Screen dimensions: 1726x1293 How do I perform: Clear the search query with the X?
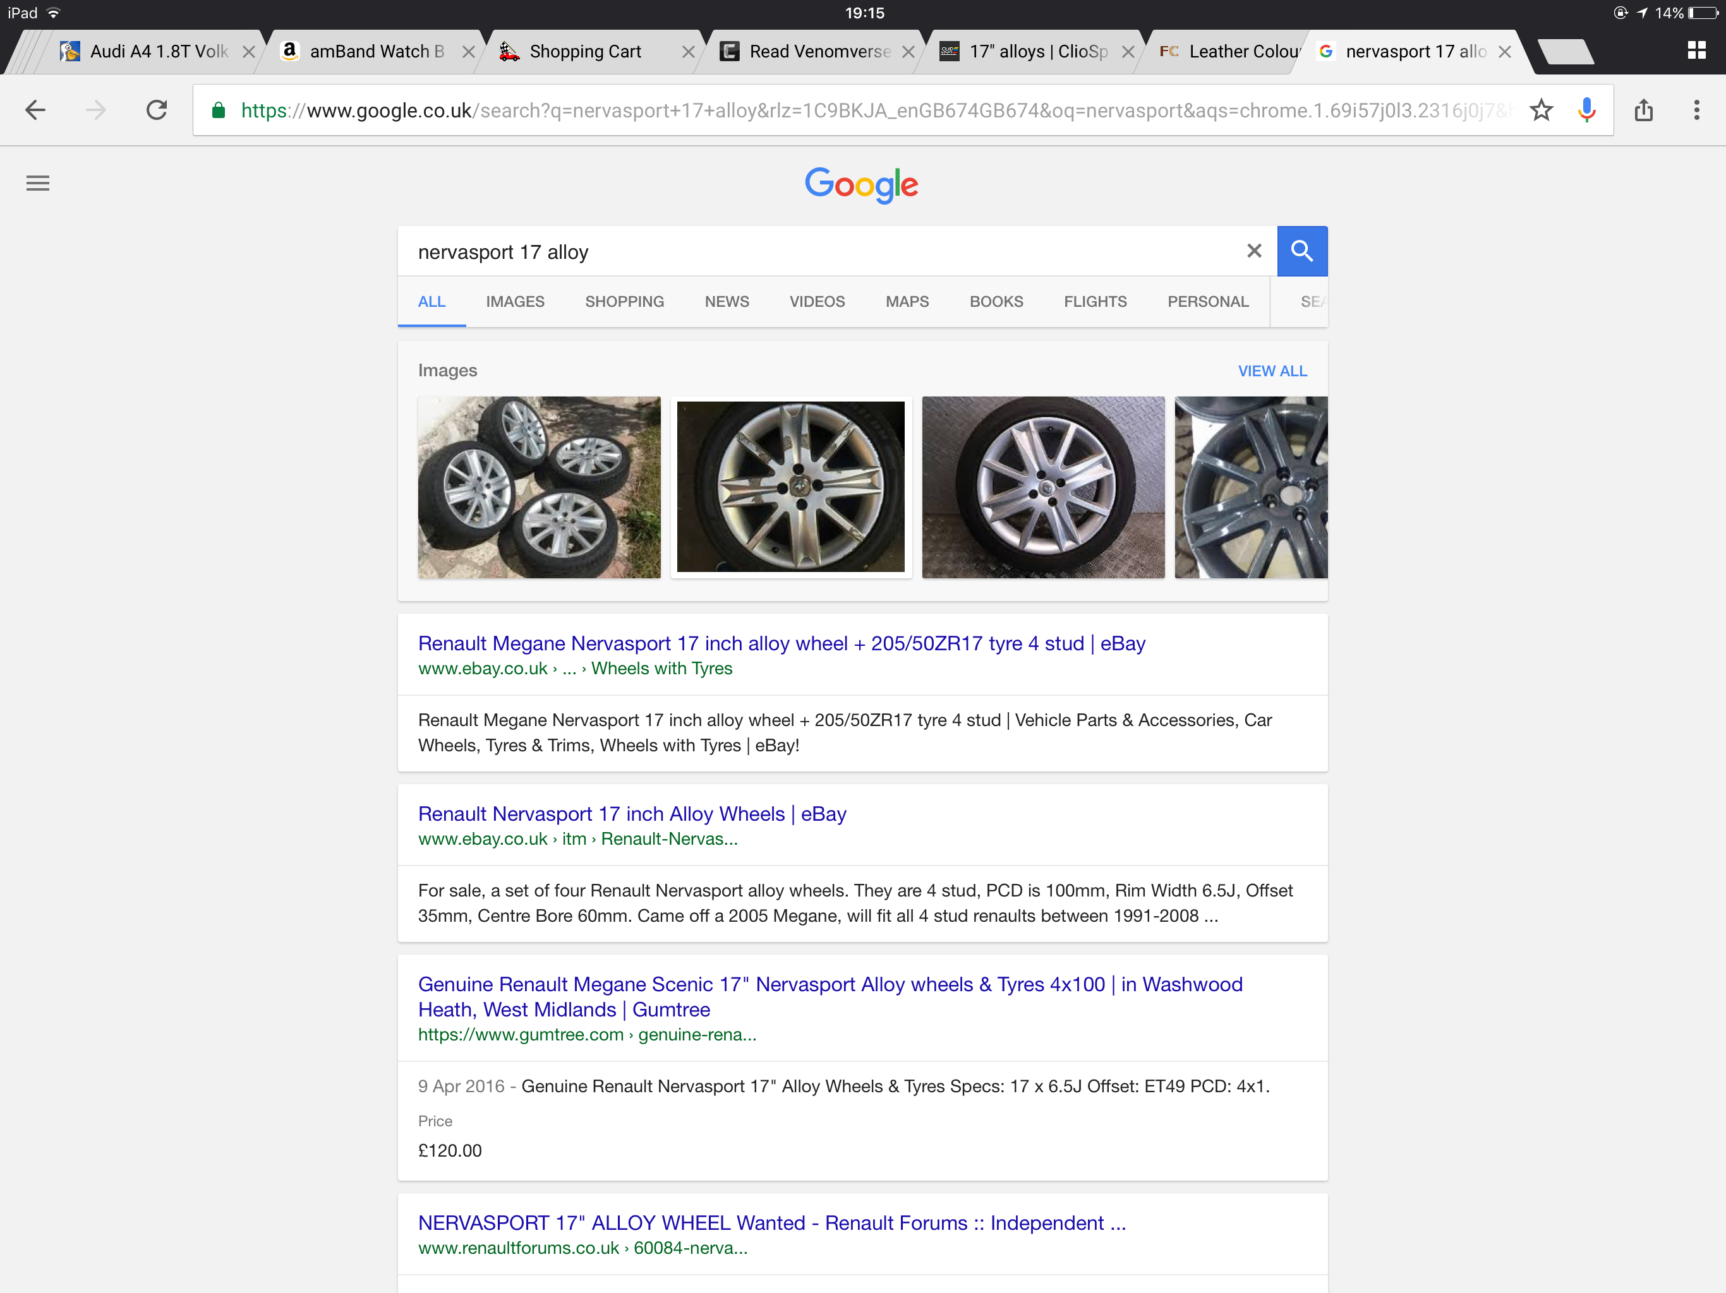[x=1254, y=251]
